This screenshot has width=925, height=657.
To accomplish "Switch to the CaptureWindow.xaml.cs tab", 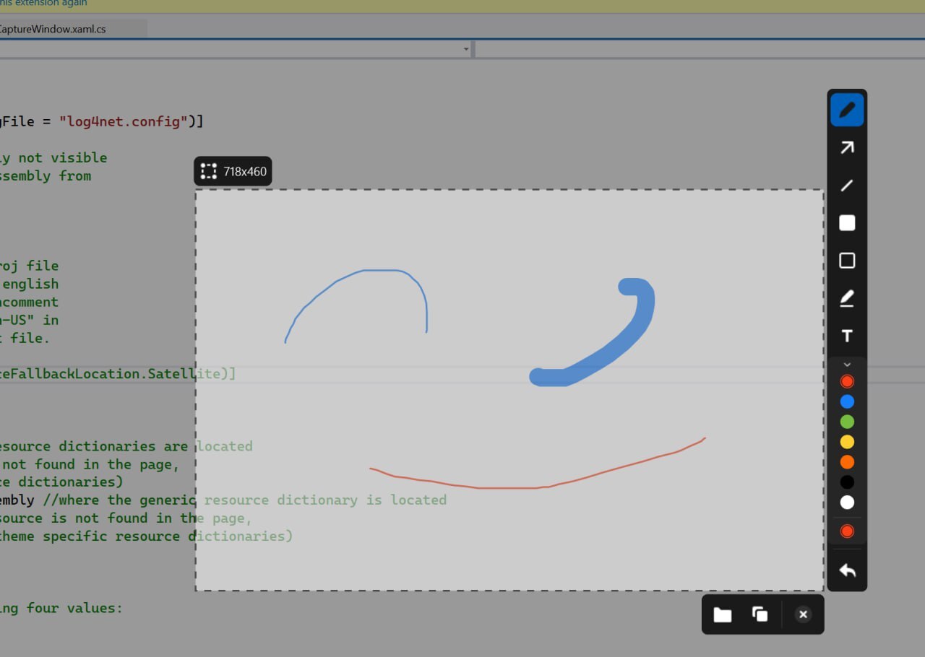I will [54, 29].
